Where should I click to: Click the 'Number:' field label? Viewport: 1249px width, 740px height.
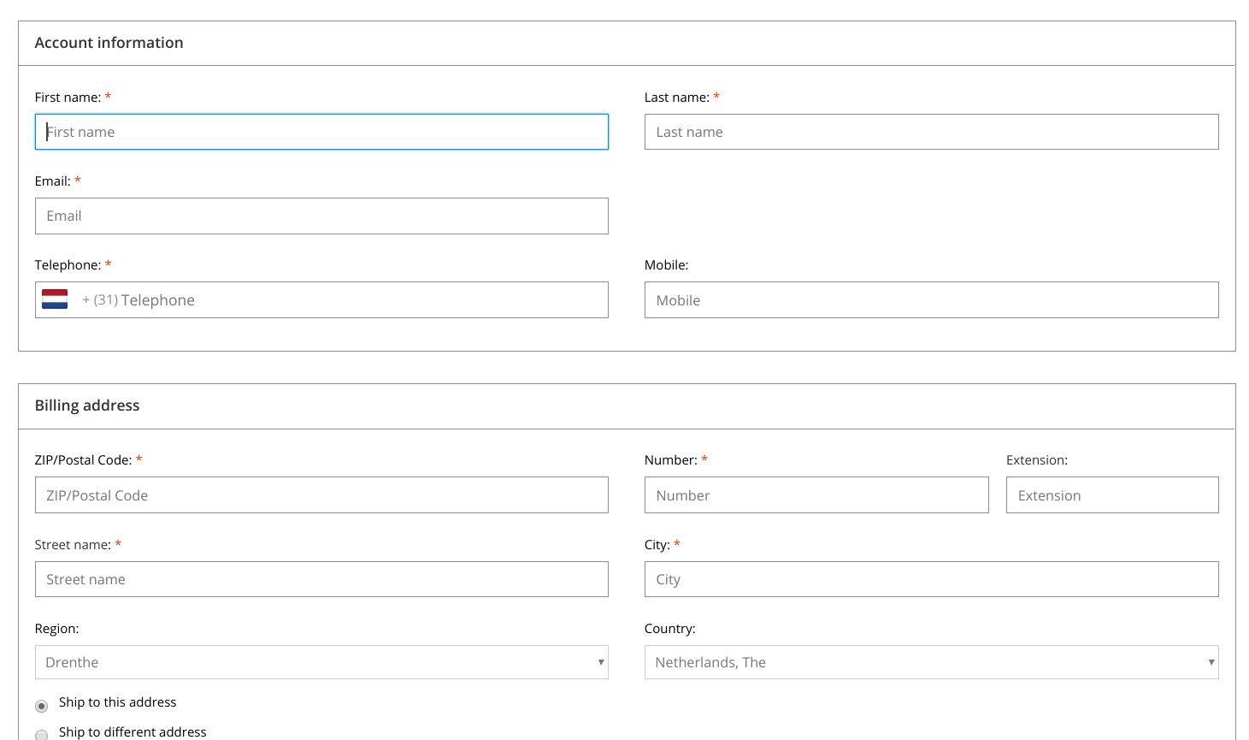pyautogui.click(x=671, y=460)
